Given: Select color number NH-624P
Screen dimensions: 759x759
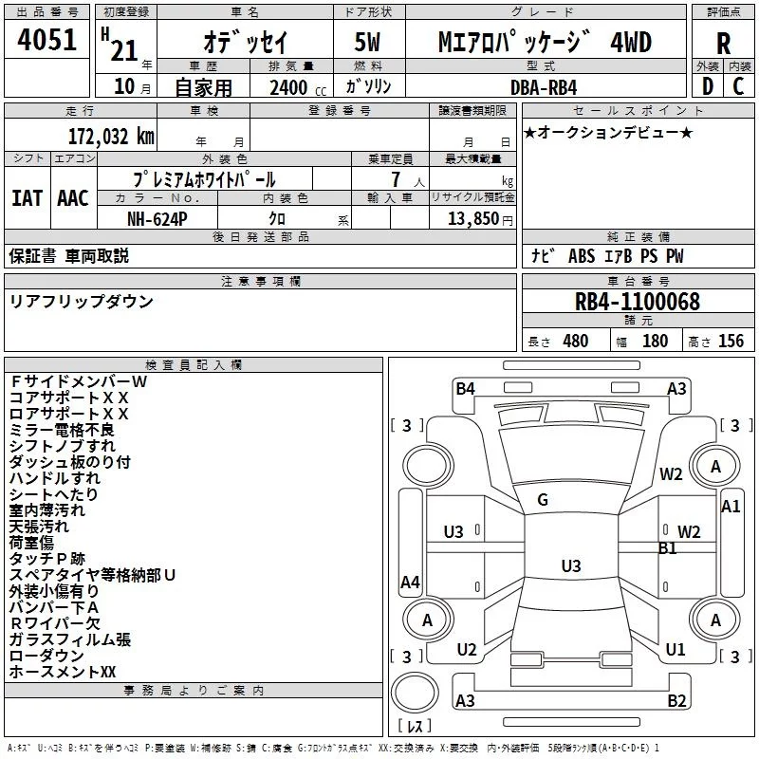Looking at the screenshot, I should click(x=157, y=219).
